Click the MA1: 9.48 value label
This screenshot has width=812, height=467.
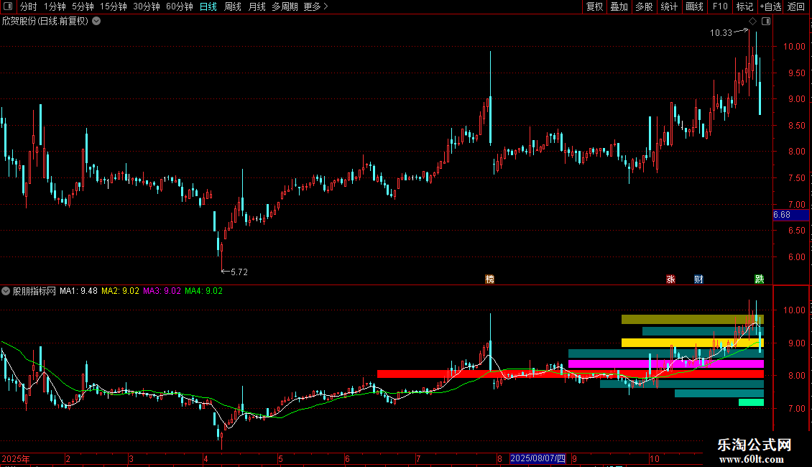point(78,291)
